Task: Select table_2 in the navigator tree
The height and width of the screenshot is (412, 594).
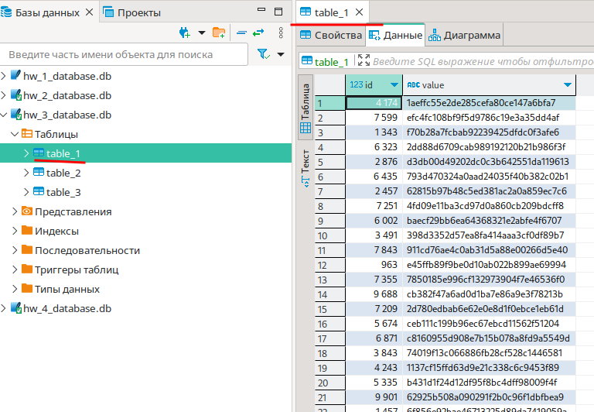Action: (63, 173)
